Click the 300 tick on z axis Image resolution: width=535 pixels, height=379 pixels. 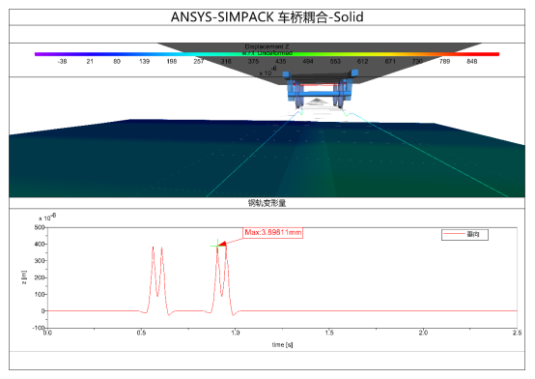(40, 261)
